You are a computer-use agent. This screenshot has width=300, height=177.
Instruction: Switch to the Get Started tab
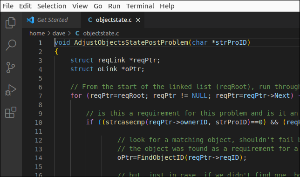51,20
